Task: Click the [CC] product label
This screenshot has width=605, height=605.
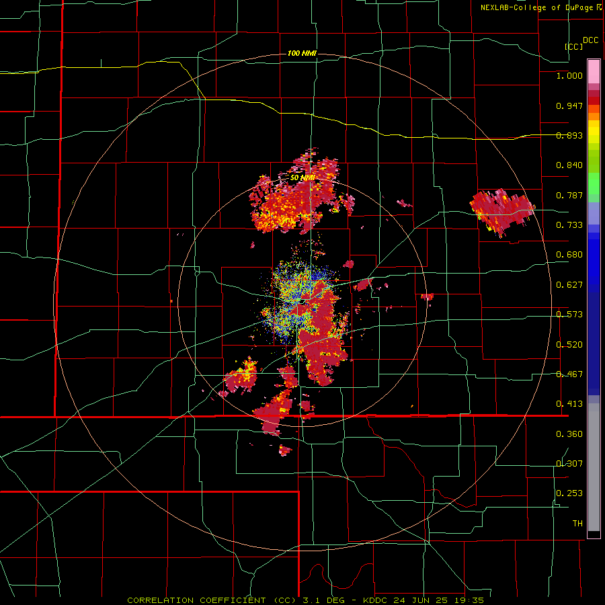Action: coord(573,46)
